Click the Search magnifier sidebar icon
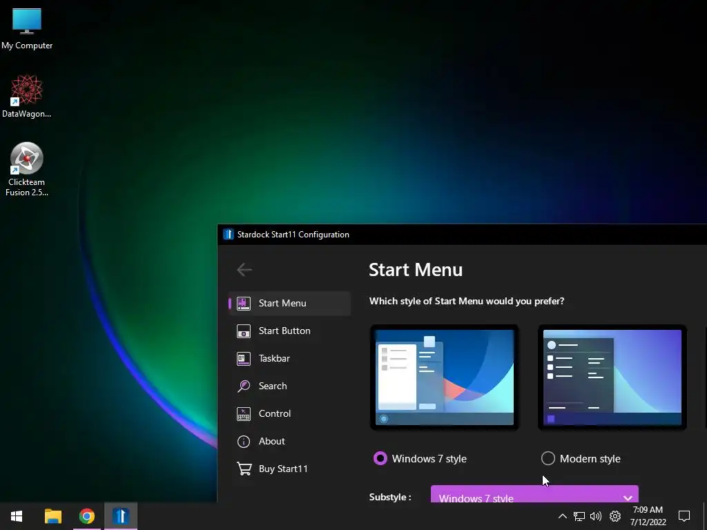 coord(244,386)
